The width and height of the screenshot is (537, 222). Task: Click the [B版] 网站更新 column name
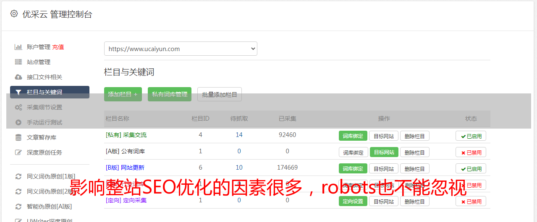pyautogui.click(x=125, y=168)
